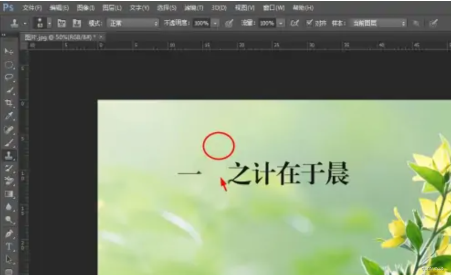Open the 不透明度 opacity slider arrow
Screen dimensions: 451x275
[215, 23]
